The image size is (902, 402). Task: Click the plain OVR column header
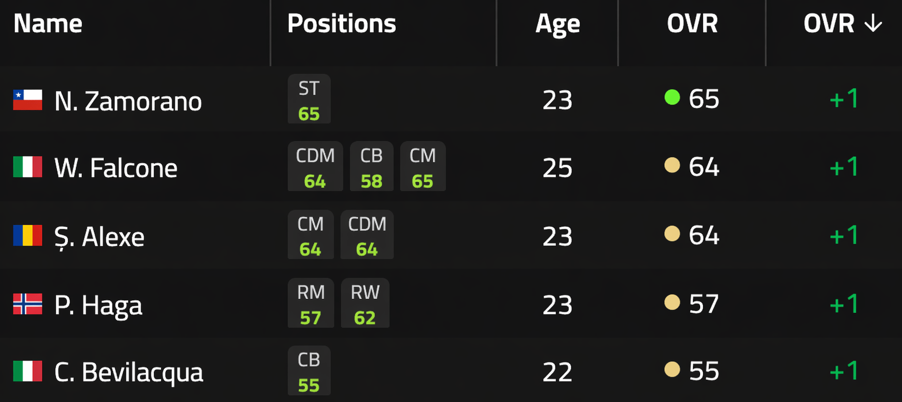click(x=692, y=24)
